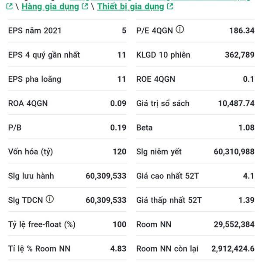
Task: Select the ROA 4QGN label
Action: tap(28, 103)
